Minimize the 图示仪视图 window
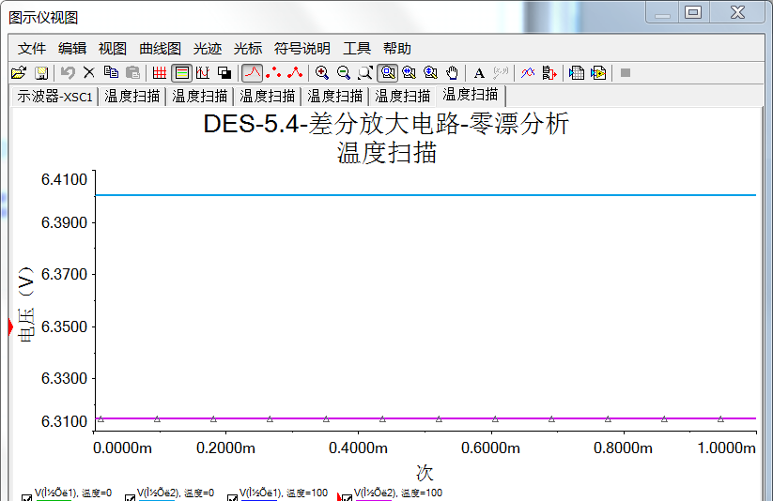 coord(662,12)
